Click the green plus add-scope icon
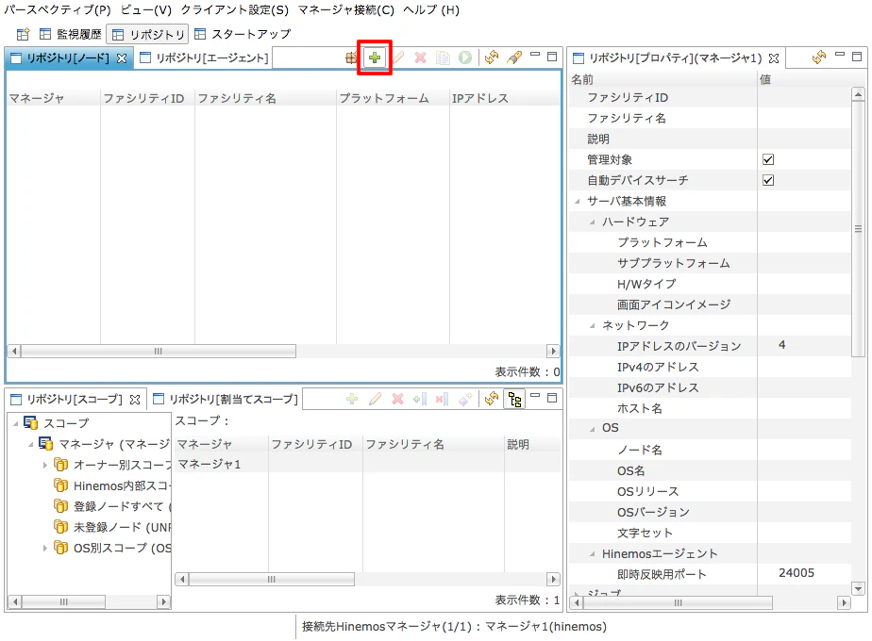Viewport: 872px width, 641px height. pyautogui.click(x=352, y=399)
